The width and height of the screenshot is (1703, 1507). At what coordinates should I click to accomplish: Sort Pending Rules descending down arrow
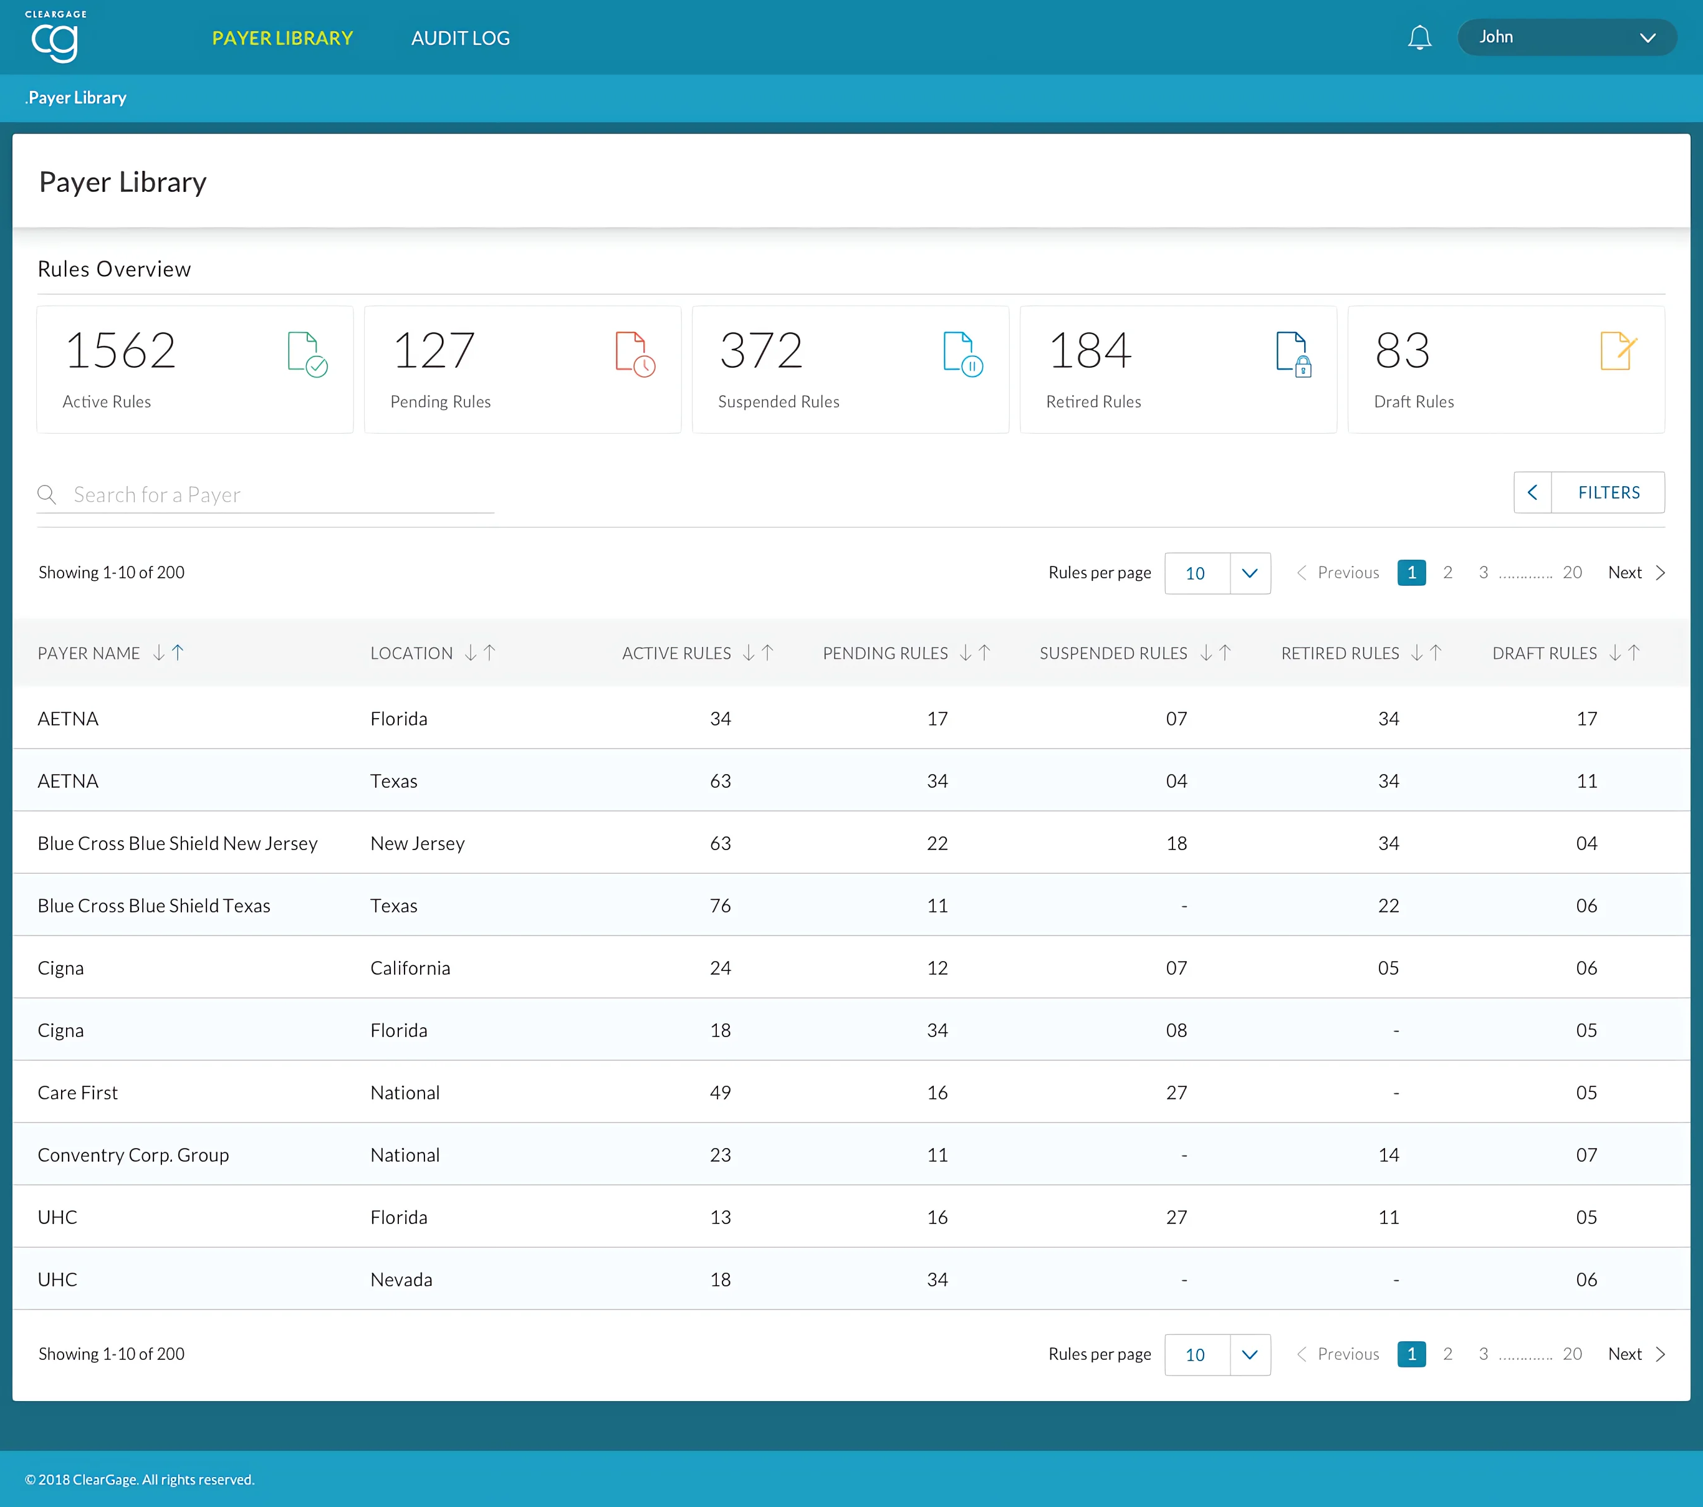965,653
